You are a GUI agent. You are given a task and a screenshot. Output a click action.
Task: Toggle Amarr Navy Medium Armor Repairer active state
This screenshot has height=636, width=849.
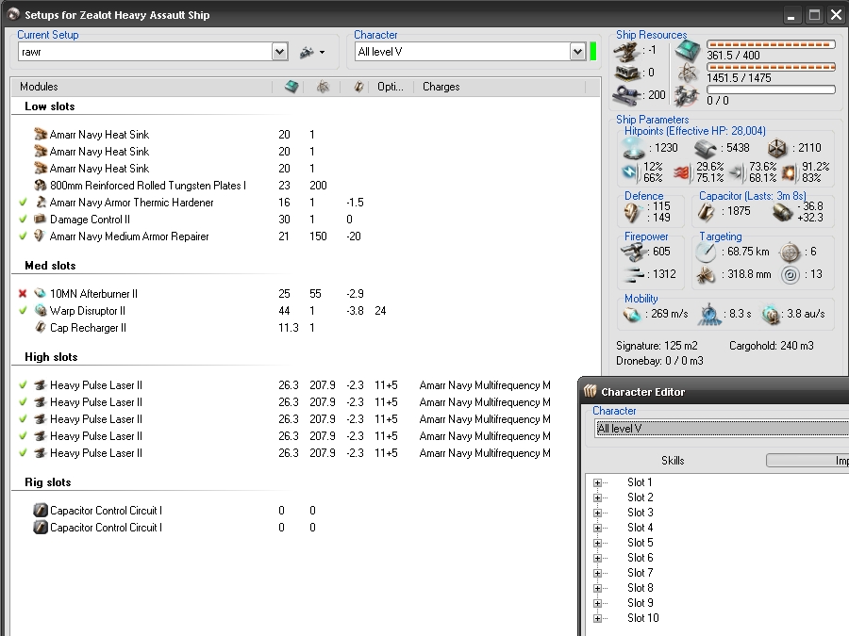(23, 236)
